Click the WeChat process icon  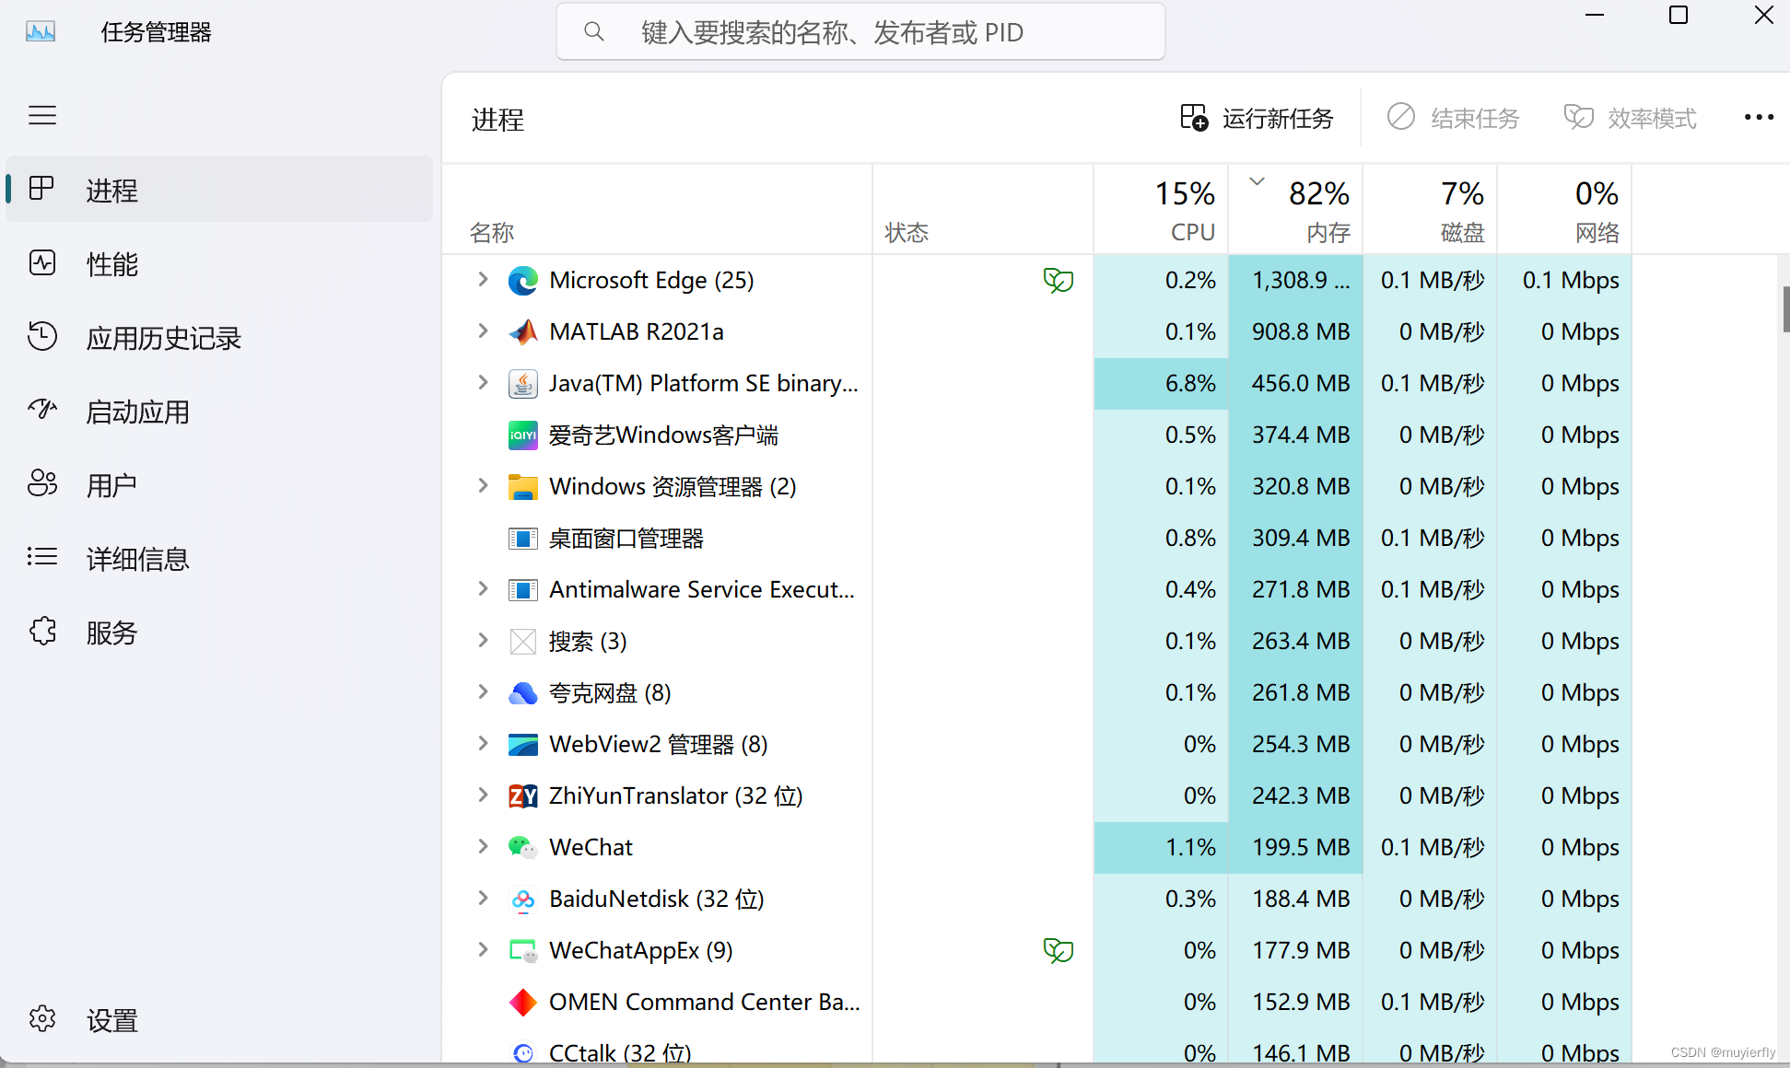click(523, 847)
